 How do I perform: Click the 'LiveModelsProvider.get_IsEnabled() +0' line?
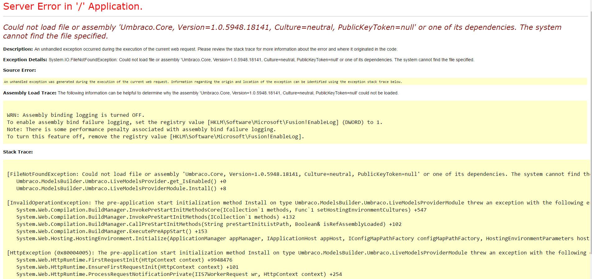[121, 181]
